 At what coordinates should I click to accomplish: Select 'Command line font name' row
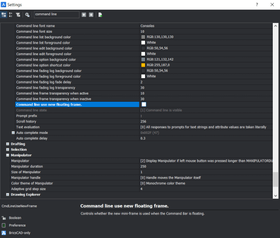[x=144, y=26]
